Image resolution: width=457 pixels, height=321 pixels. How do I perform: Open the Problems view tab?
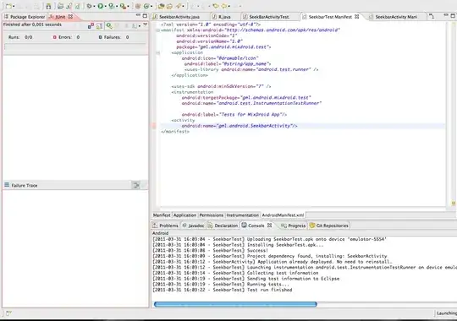(x=166, y=226)
